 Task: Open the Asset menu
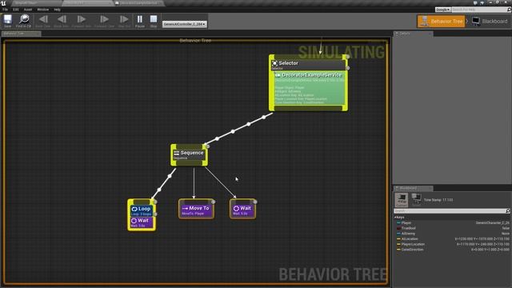tap(28, 10)
